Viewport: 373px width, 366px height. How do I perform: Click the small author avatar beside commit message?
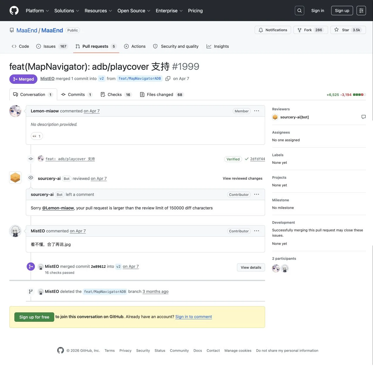click(41, 159)
